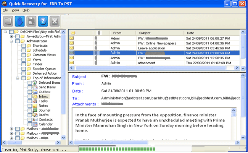248x153 pixels.
Task: Click the paperclip attachment column header
Action: click(x=99, y=33)
